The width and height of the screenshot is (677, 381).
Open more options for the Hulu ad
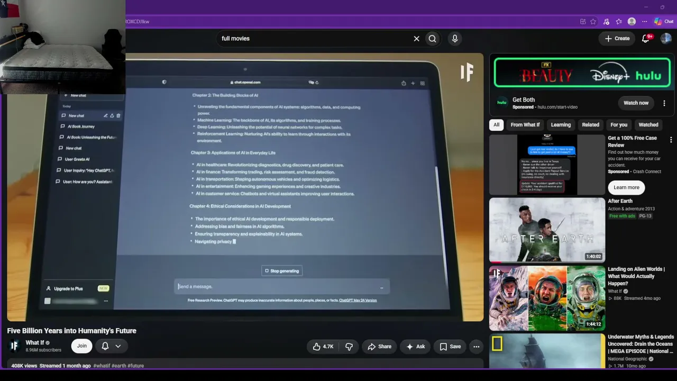(664, 103)
